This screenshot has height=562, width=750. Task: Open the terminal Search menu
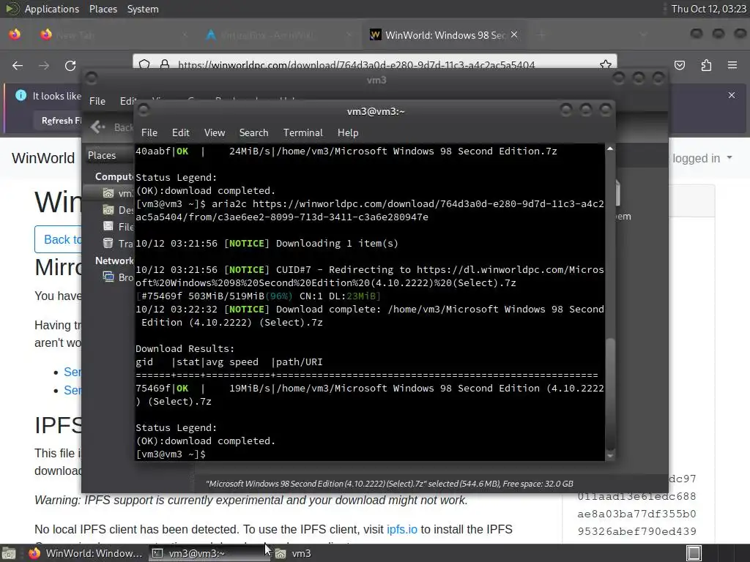[253, 133]
